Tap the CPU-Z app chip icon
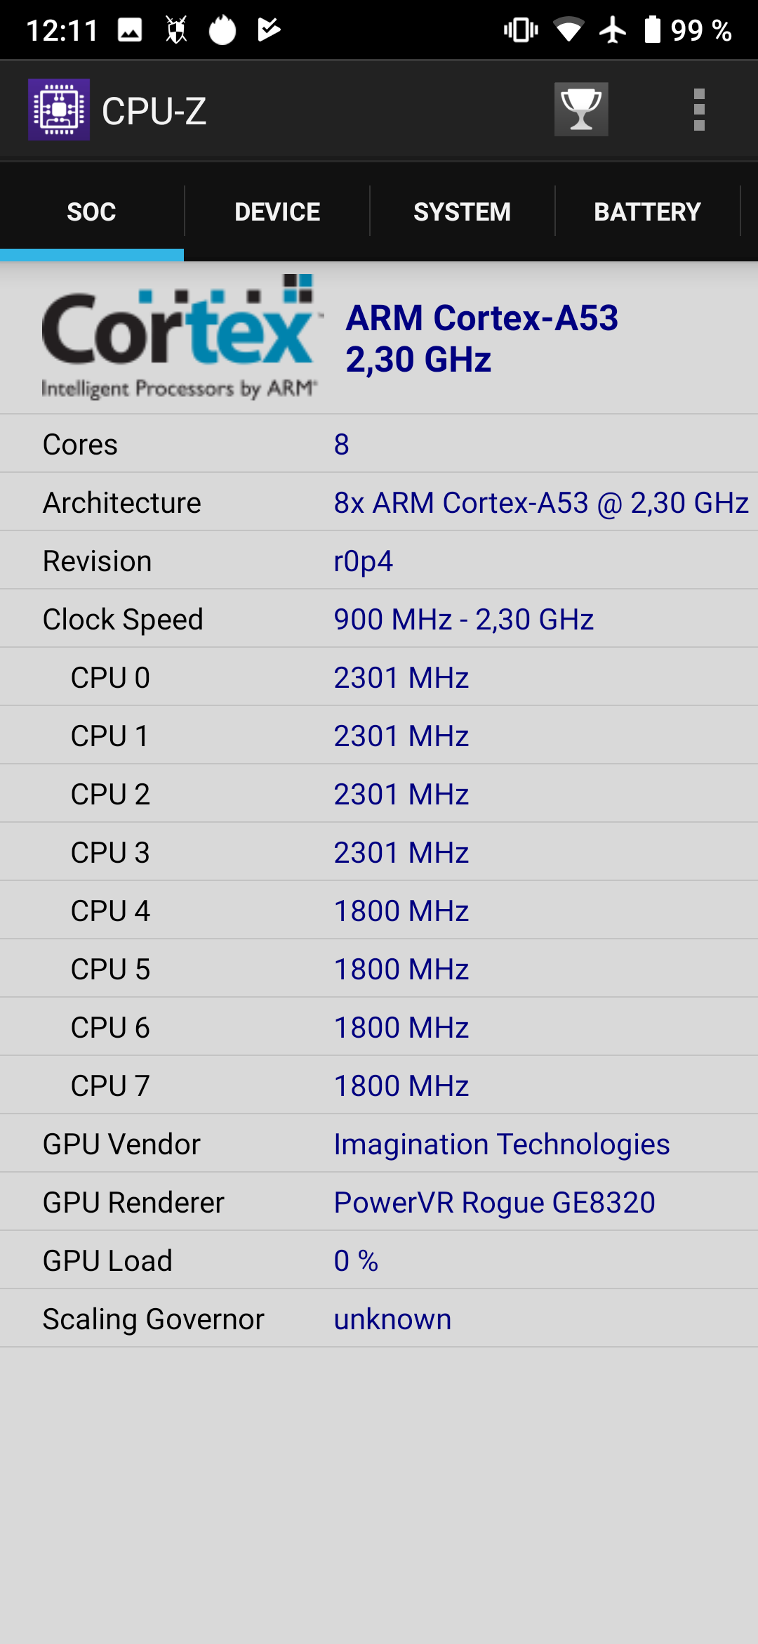The height and width of the screenshot is (1644, 758). [x=59, y=110]
